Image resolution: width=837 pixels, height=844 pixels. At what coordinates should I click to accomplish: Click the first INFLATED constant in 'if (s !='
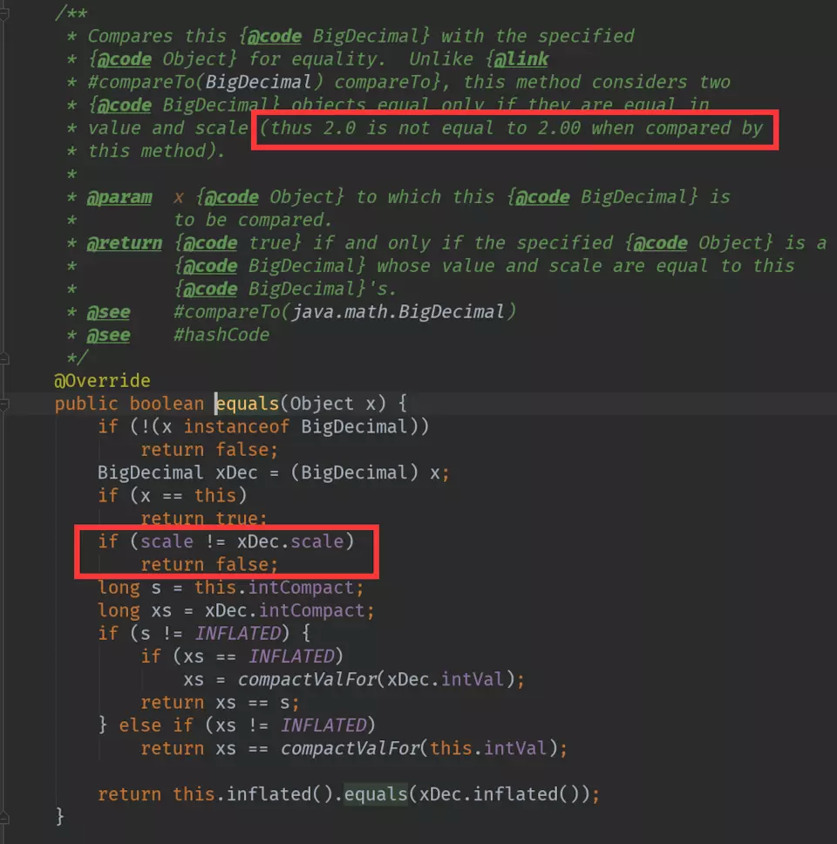pos(238,634)
